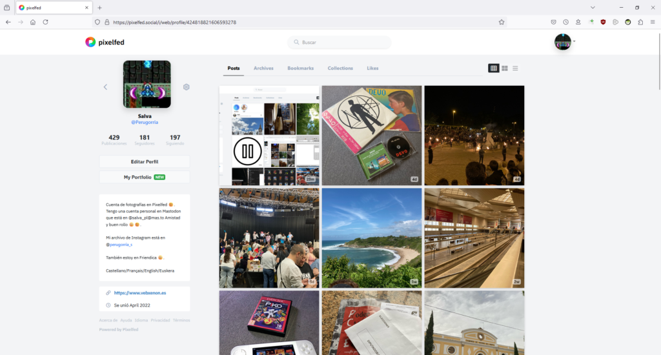Open the Powered by Pixelfed link
The width and height of the screenshot is (661, 355).
119,329
